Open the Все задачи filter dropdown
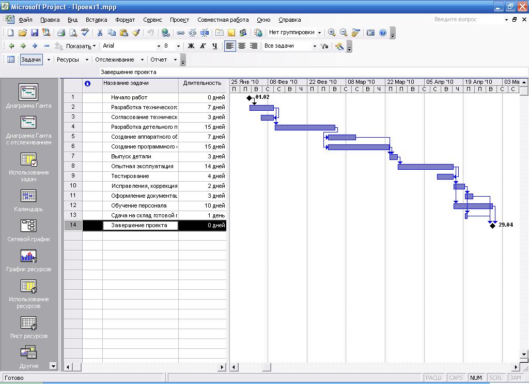 315,46
